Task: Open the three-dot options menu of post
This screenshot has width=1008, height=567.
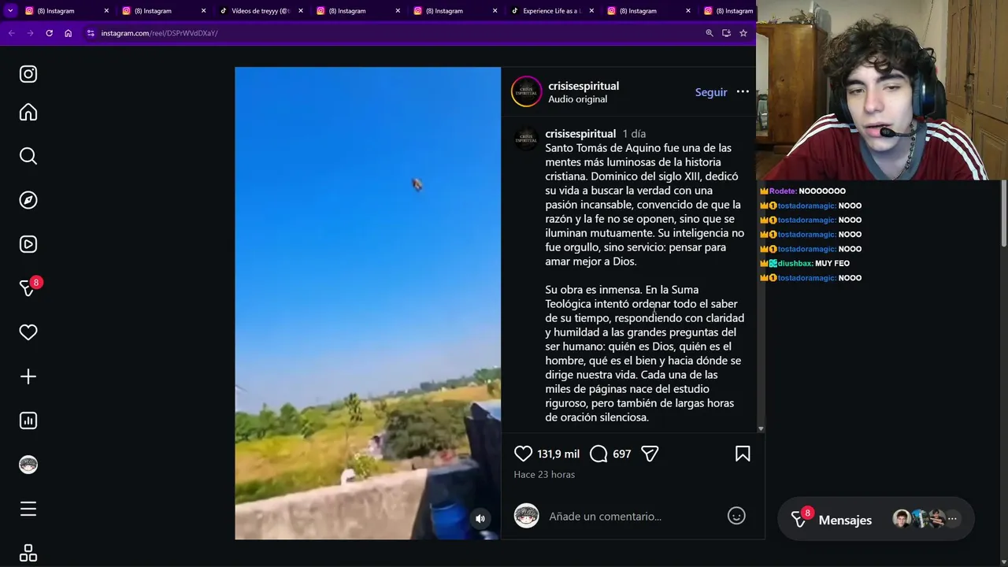Action: click(x=743, y=92)
